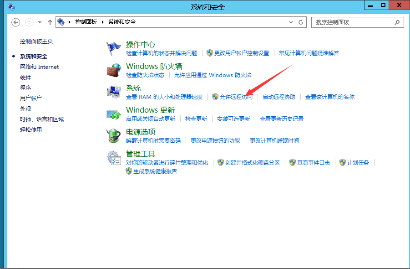Open 控制面板主页 link
Image resolution: width=410 pixels, height=269 pixels.
pos(36,41)
